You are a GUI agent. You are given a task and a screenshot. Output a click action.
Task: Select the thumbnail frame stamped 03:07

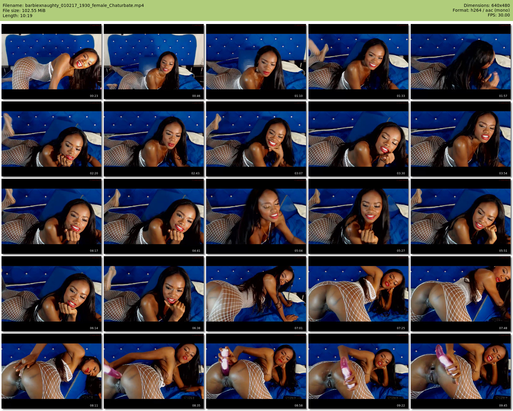click(256, 139)
